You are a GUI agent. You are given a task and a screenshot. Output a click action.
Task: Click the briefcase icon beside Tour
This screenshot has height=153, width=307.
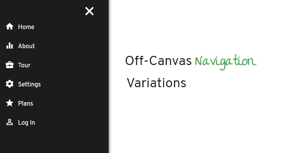click(x=10, y=65)
